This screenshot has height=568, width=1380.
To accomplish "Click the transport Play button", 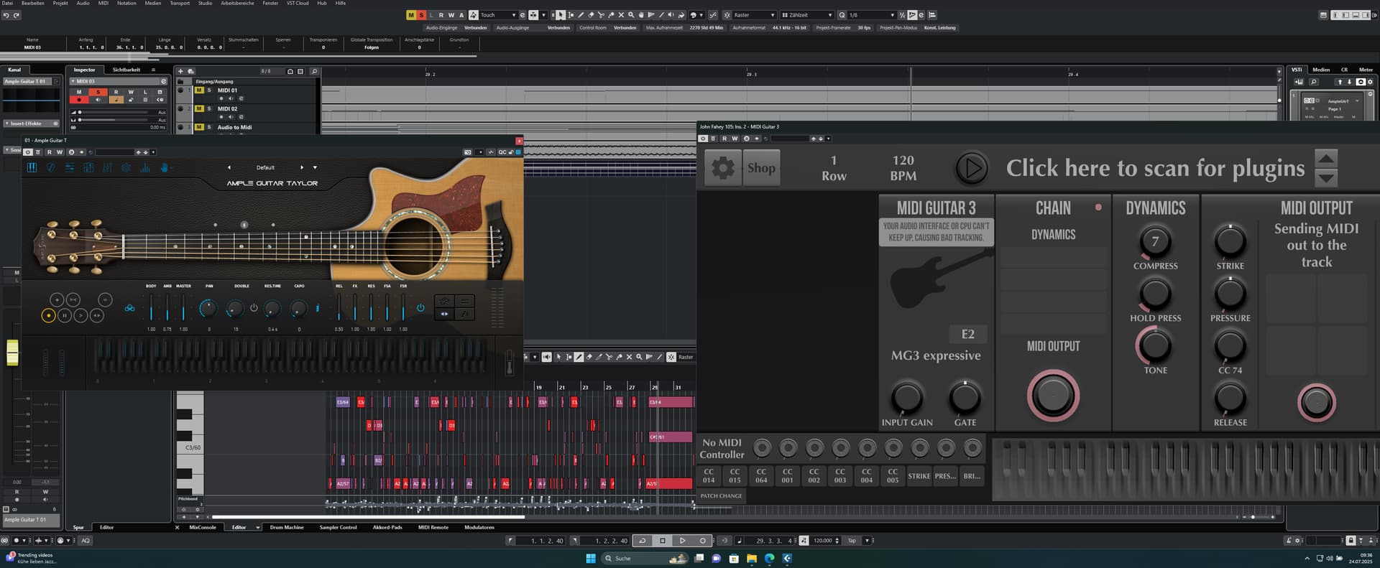I will pyautogui.click(x=682, y=541).
